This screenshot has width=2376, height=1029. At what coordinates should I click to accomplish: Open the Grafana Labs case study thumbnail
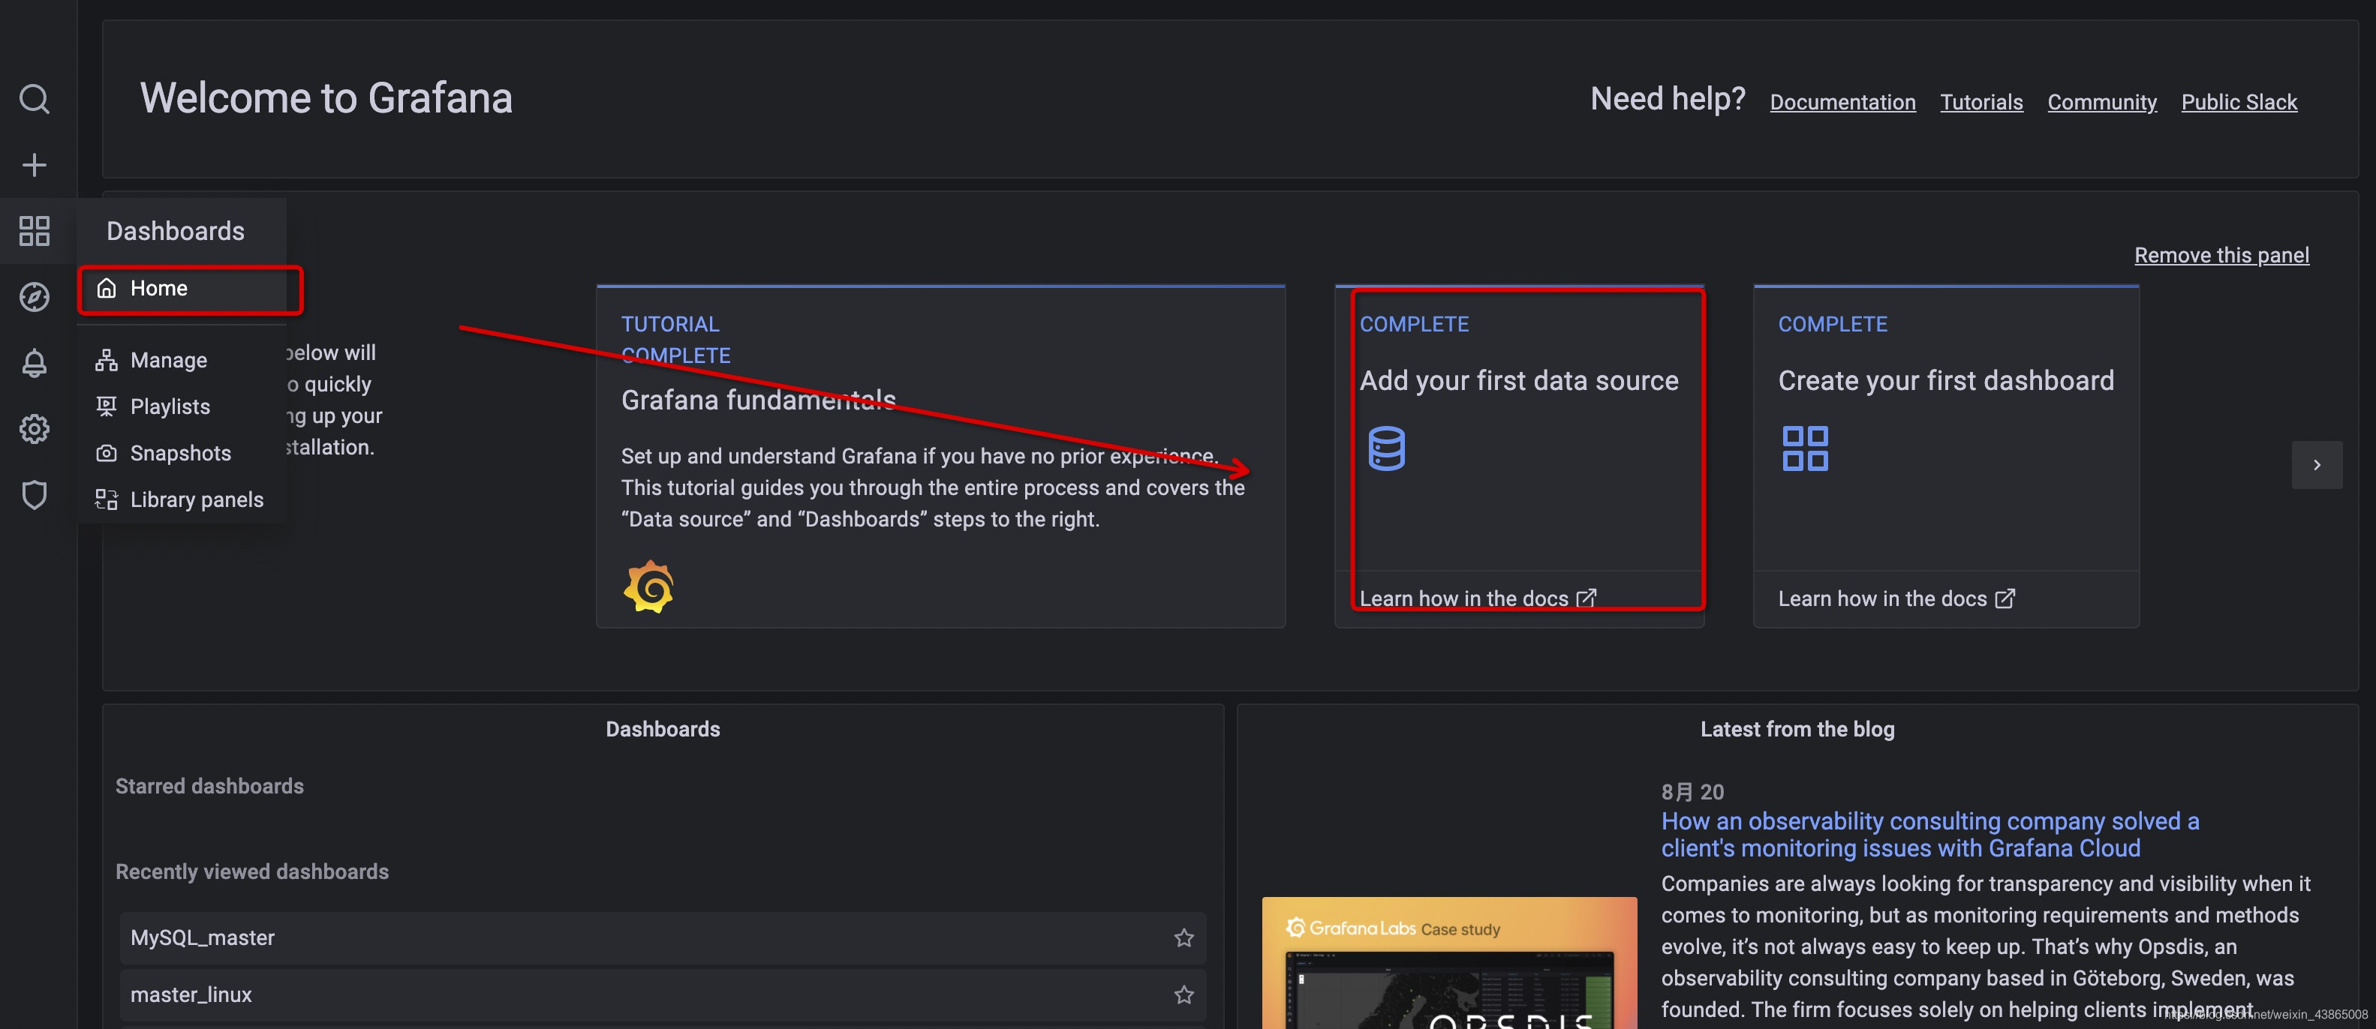[1449, 962]
